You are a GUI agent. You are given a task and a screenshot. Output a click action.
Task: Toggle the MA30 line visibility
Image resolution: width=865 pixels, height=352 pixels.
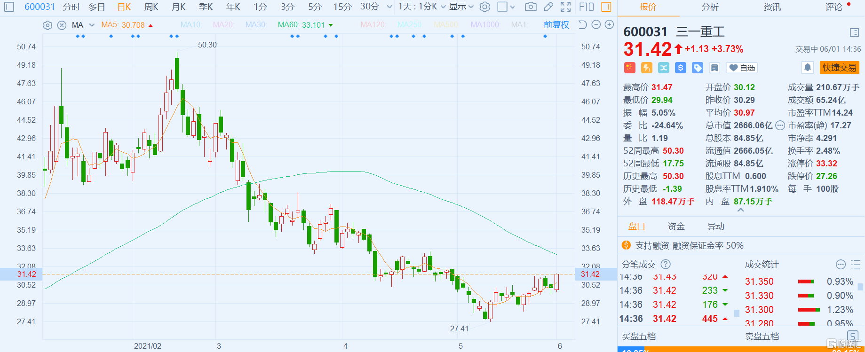coord(256,24)
